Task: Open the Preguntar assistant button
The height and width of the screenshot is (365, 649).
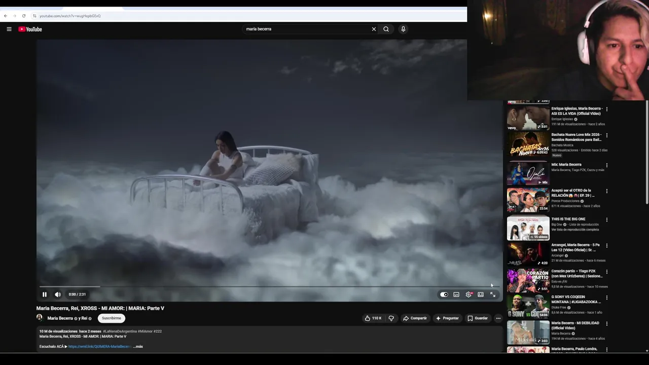Action: (447, 318)
